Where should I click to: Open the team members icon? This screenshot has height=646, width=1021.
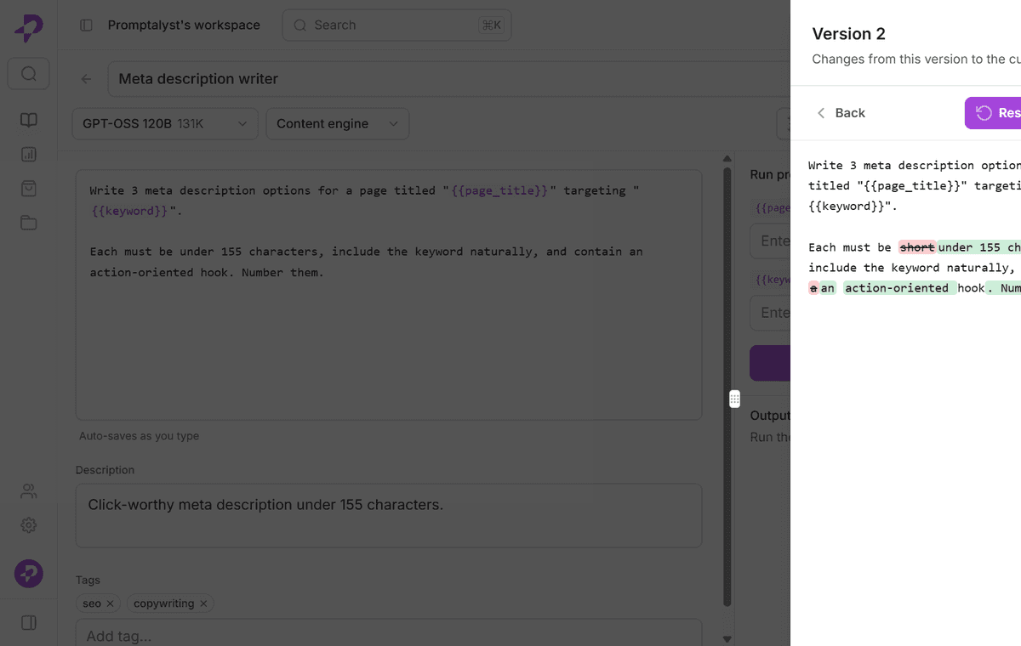[x=29, y=491]
